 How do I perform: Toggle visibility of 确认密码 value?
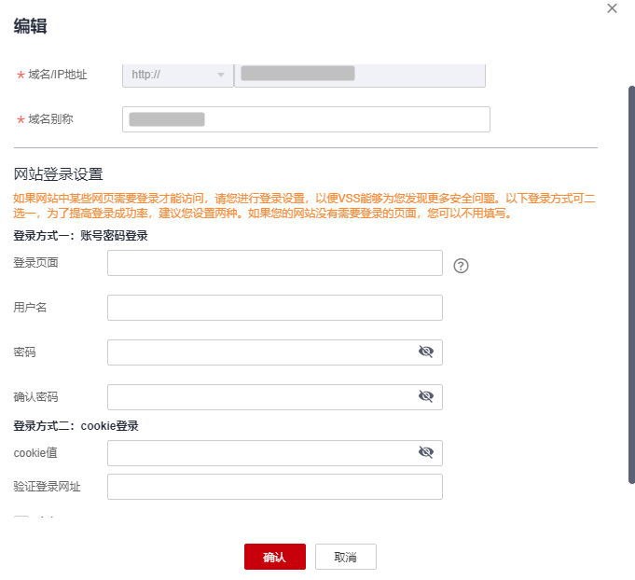(x=426, y=396)
